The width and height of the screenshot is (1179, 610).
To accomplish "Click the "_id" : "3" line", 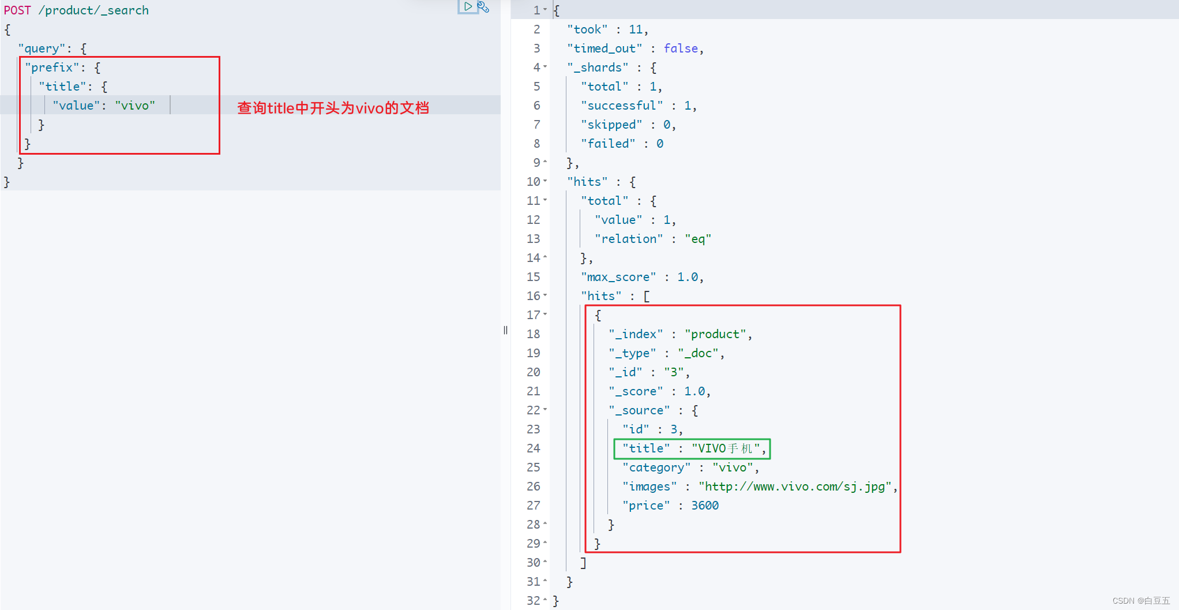I will coord(649,372).
